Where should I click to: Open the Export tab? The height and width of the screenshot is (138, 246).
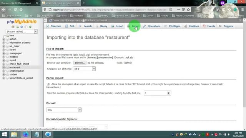point(117,26)
